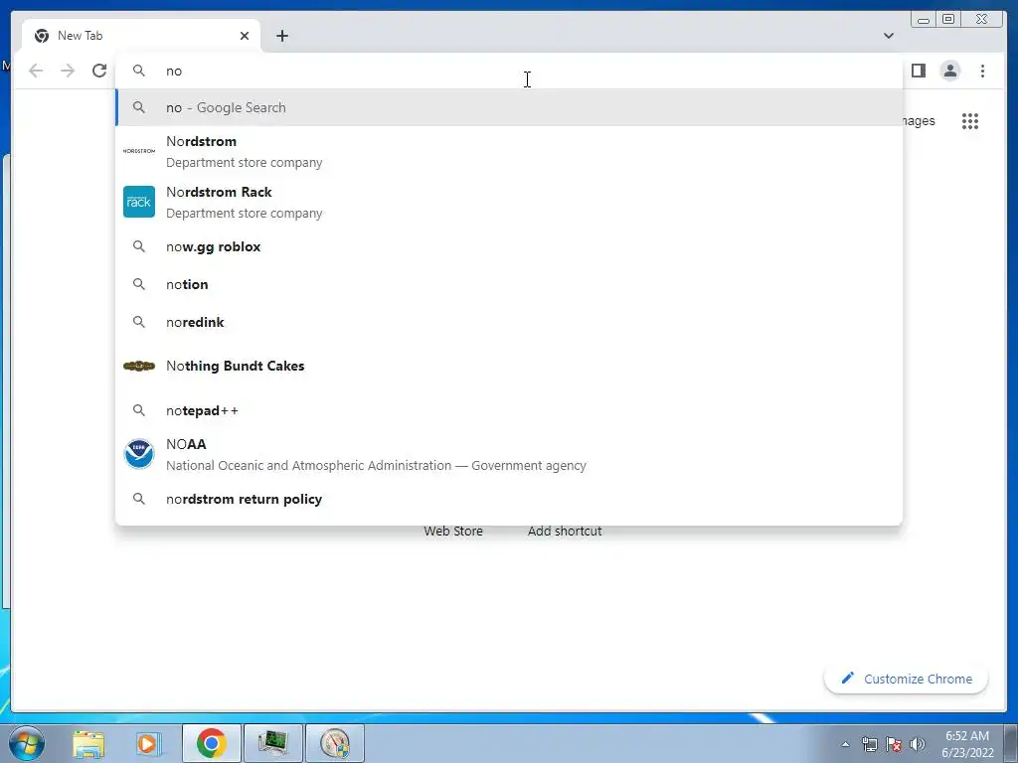1018x763 pixels.
Task: Open the Google apps grid
Action: 970,120
